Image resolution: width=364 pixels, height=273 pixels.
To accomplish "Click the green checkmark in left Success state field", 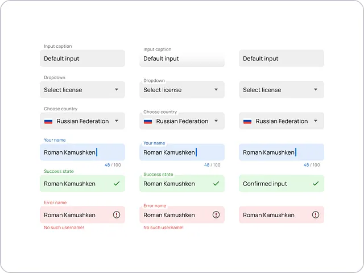I will (x=117, y=184).
